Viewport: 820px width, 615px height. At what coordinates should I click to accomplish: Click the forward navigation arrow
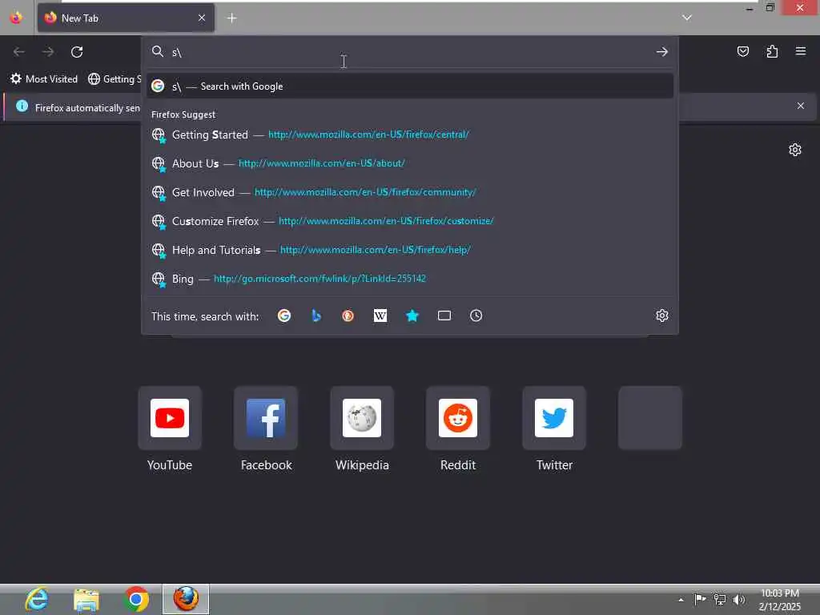[48, 52]
